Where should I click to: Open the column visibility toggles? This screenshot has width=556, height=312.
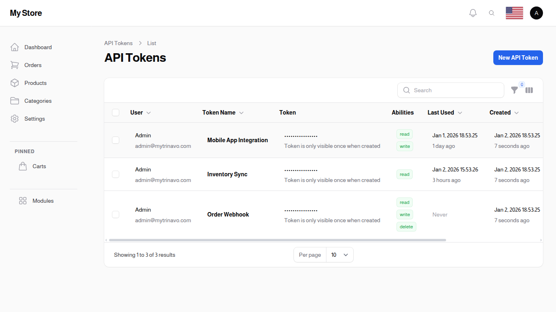pyautogui.click(x=529, y=90)
